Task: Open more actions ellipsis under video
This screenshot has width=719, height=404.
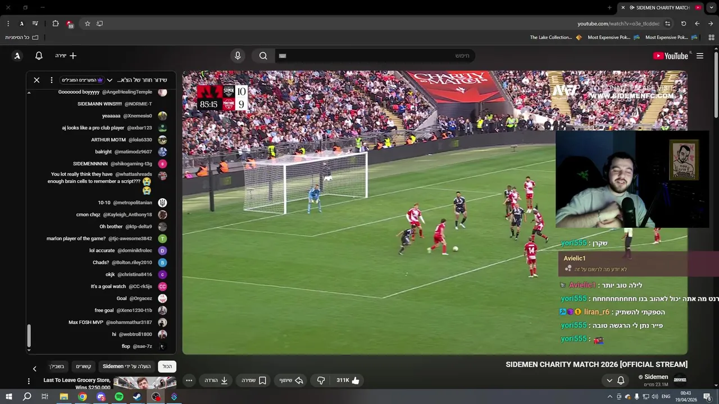Action: pyautogui.click(x=189, y=380)
